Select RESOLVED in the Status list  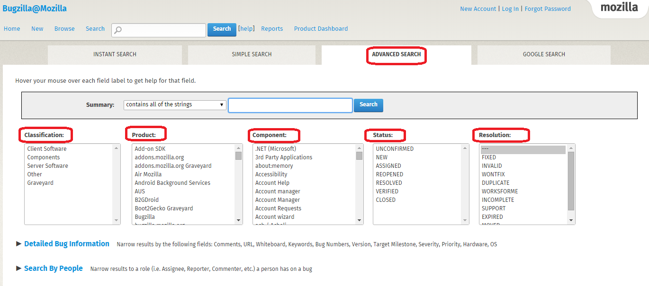coord(388,182)
